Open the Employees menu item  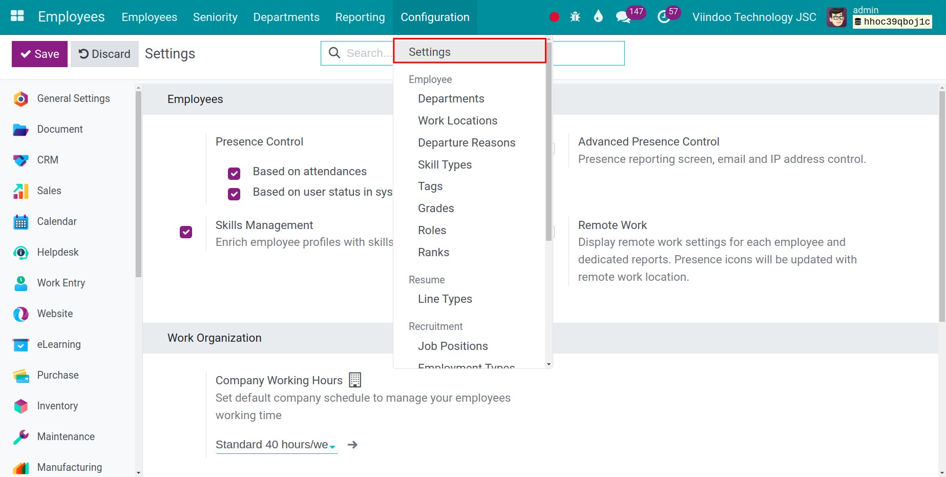pos(149,17)
